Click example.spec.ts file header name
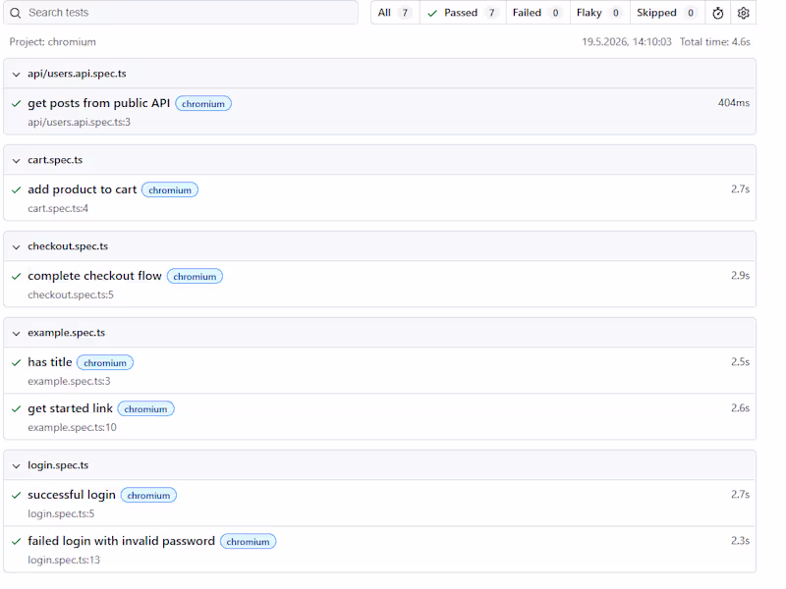The image size is (786, 589). click(66, 333)
